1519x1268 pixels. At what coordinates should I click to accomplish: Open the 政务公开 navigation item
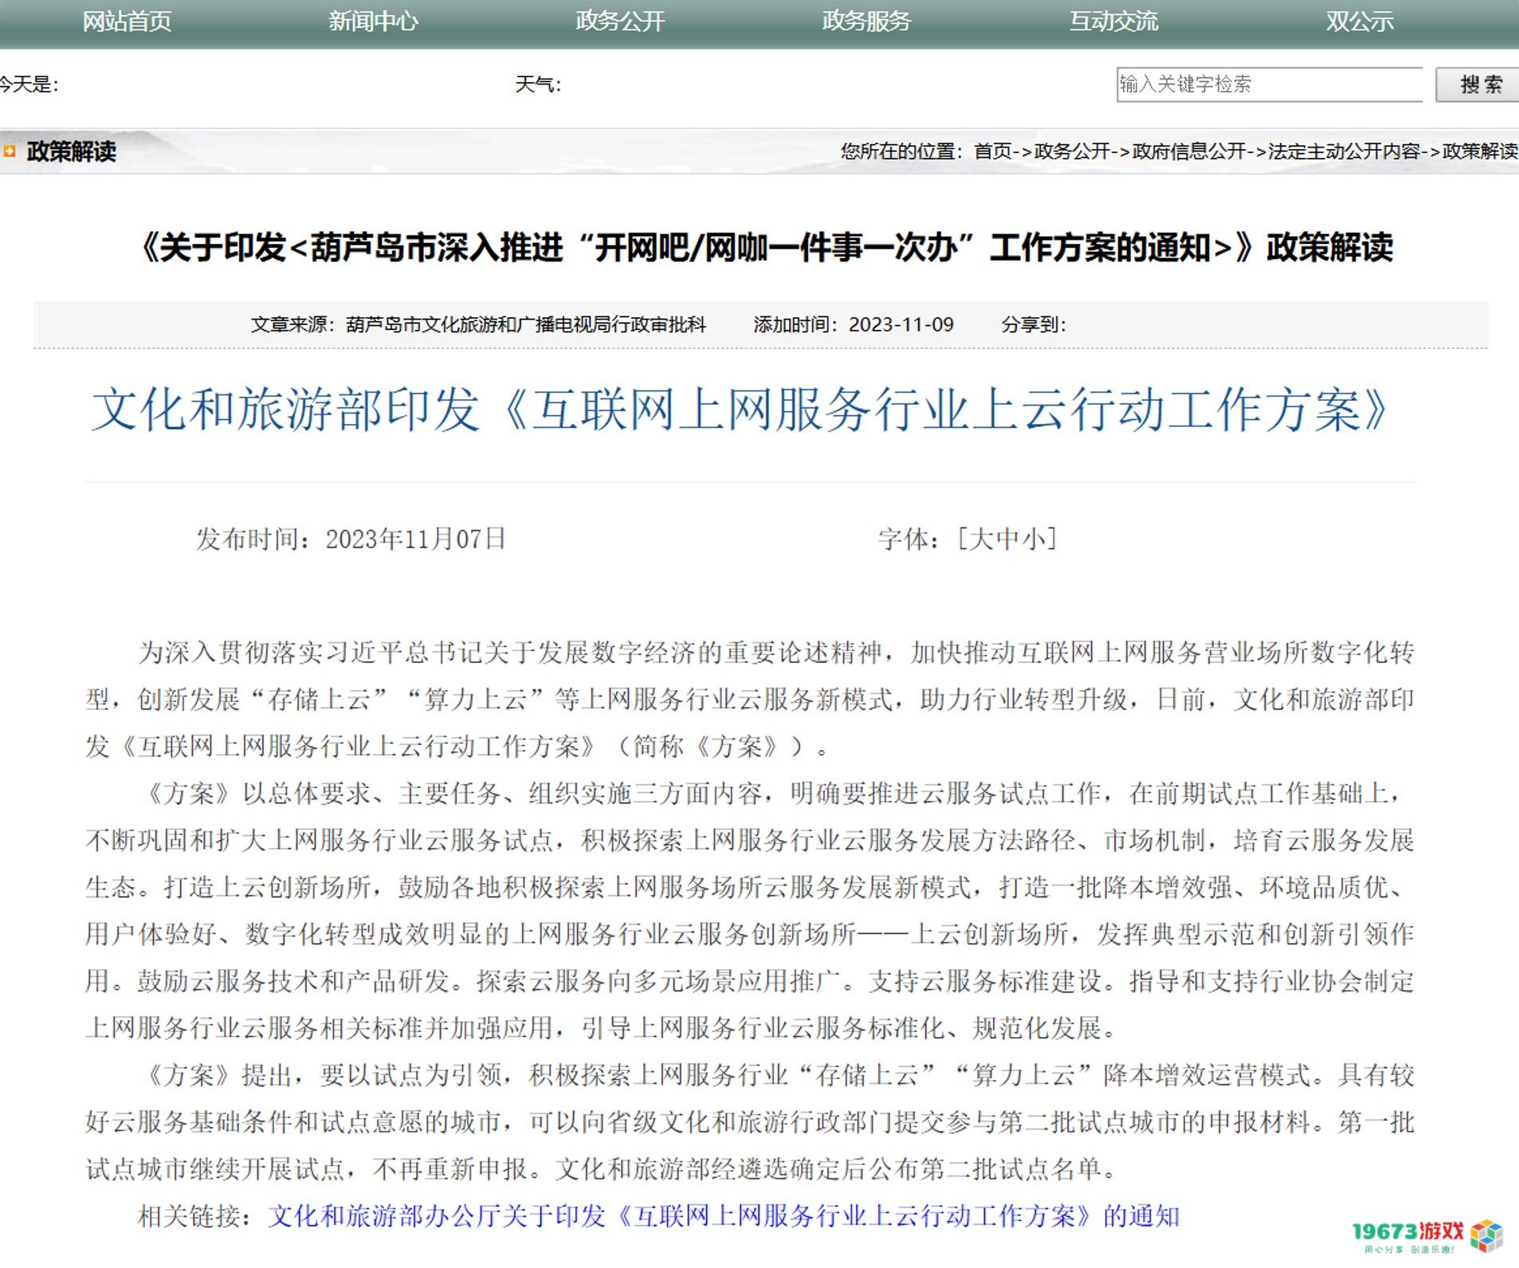[x=620, y=21]
